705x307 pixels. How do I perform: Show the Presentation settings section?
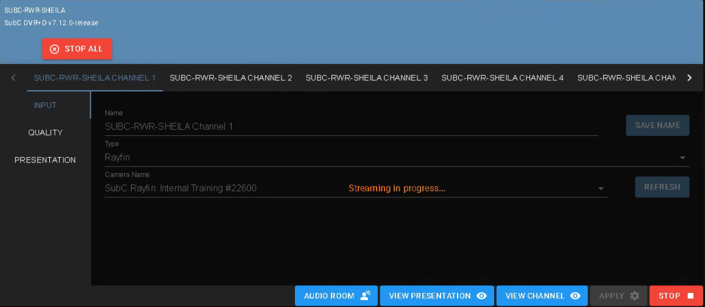tap(45, 160)
